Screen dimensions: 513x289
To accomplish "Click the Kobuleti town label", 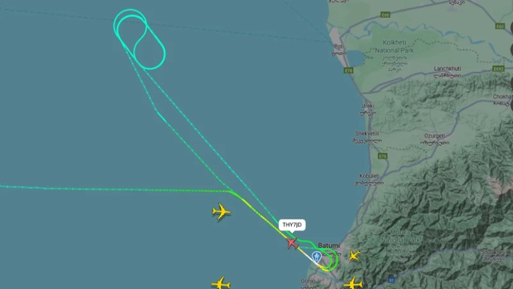I will [369, 176].
